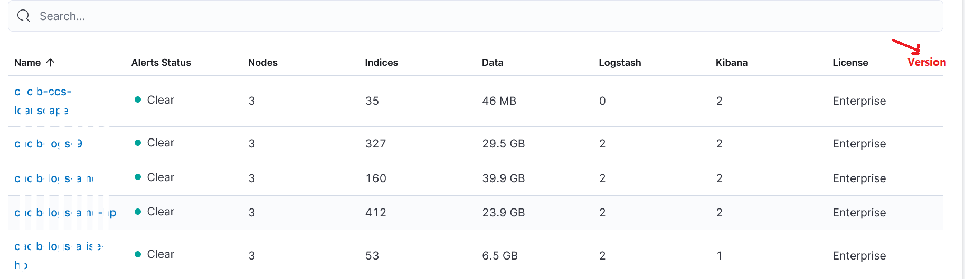Click the data size 29.5 GB

504,144
